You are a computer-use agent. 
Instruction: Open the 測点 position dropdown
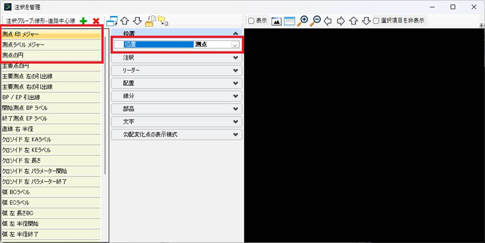click(234, 45)
